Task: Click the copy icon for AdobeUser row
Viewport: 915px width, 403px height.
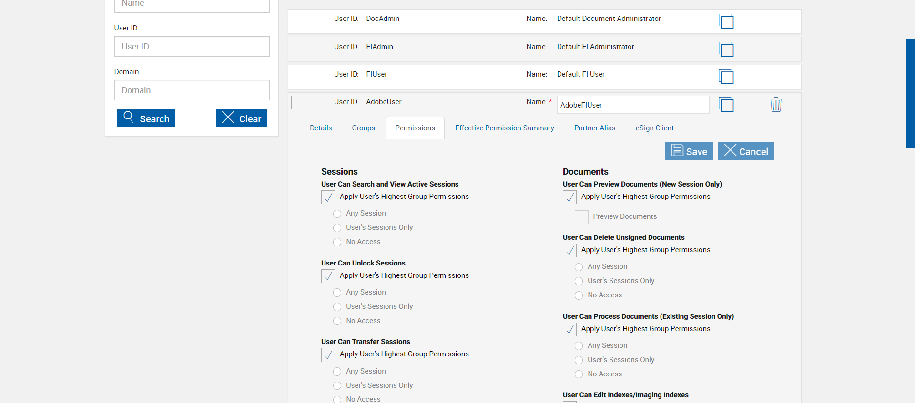Action: [x=726, y=105]
